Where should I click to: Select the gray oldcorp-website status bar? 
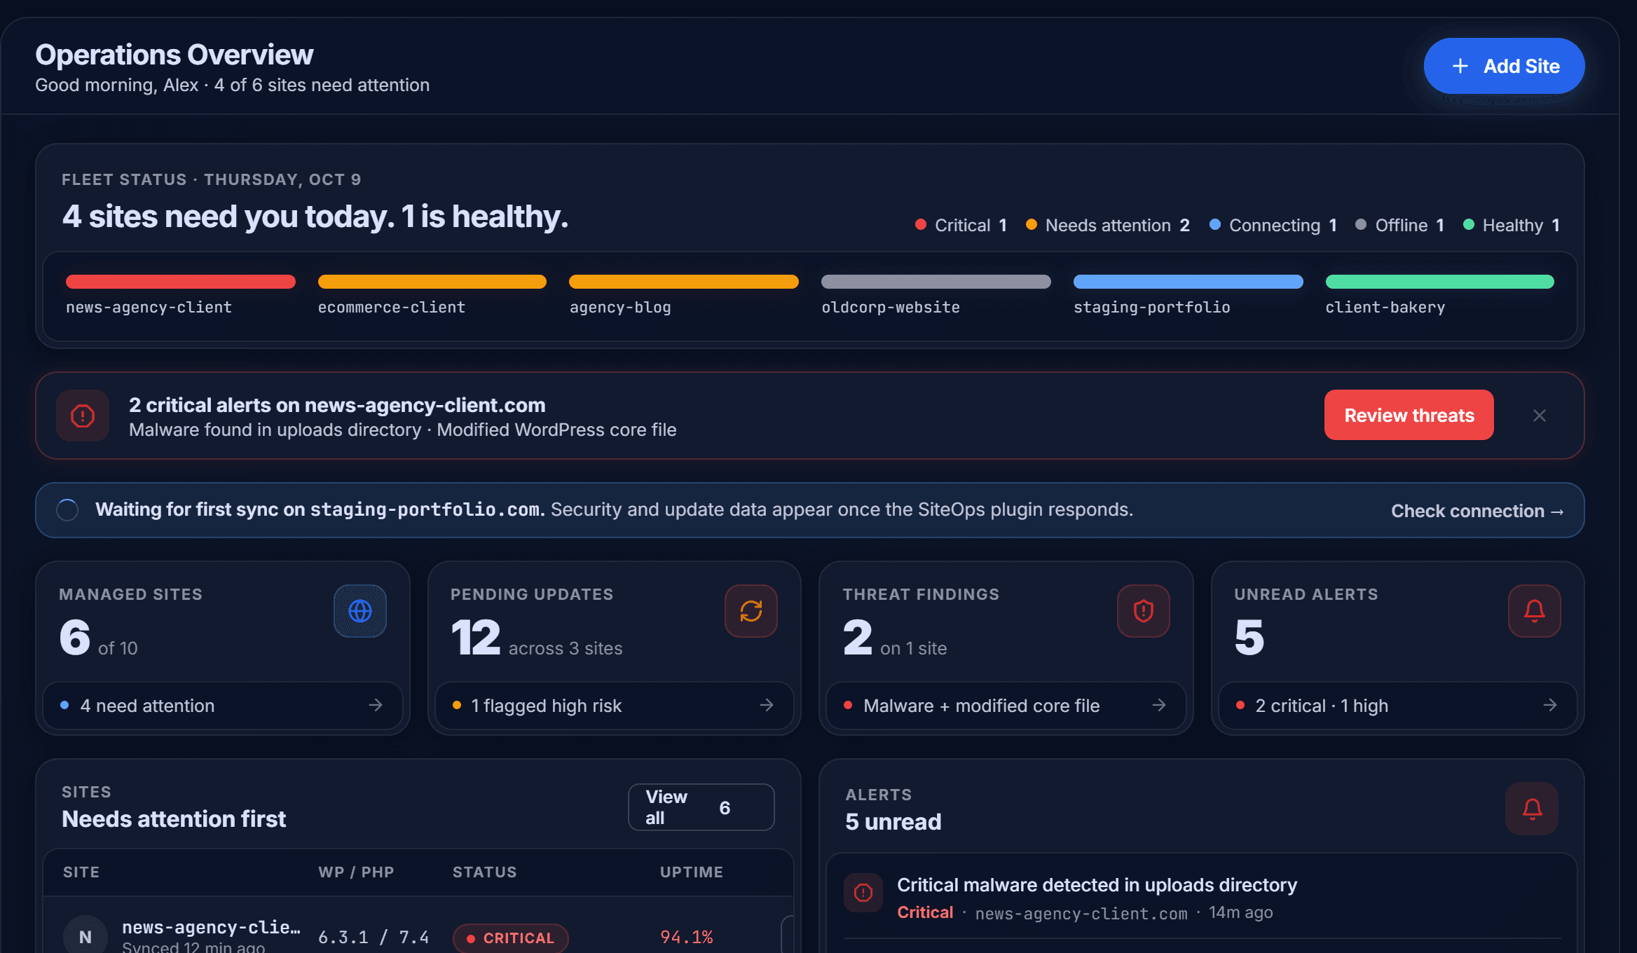(936, 282)
